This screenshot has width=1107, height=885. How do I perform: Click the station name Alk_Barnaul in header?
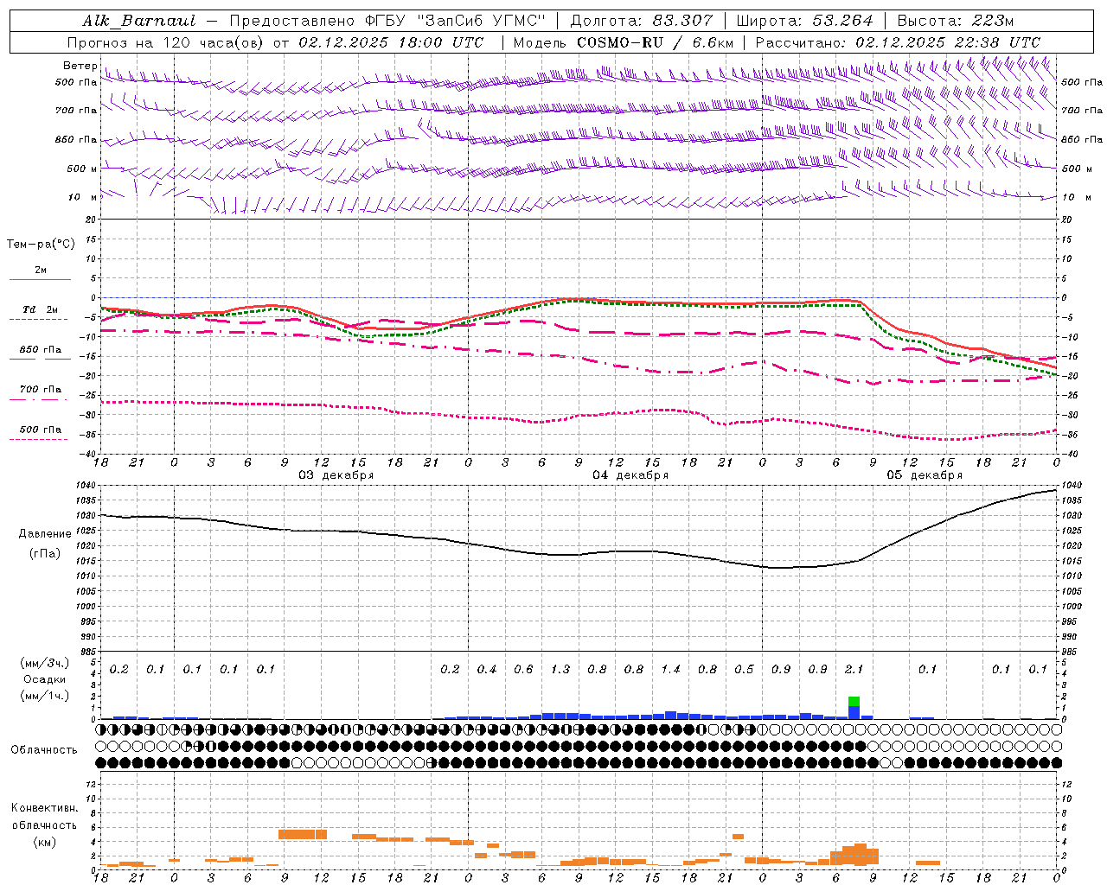[139, 21]
